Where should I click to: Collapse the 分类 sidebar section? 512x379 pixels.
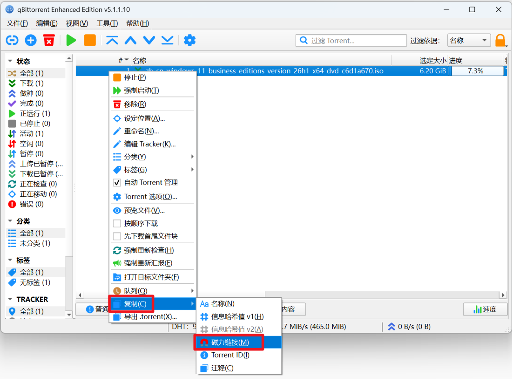tap(10, 221)
